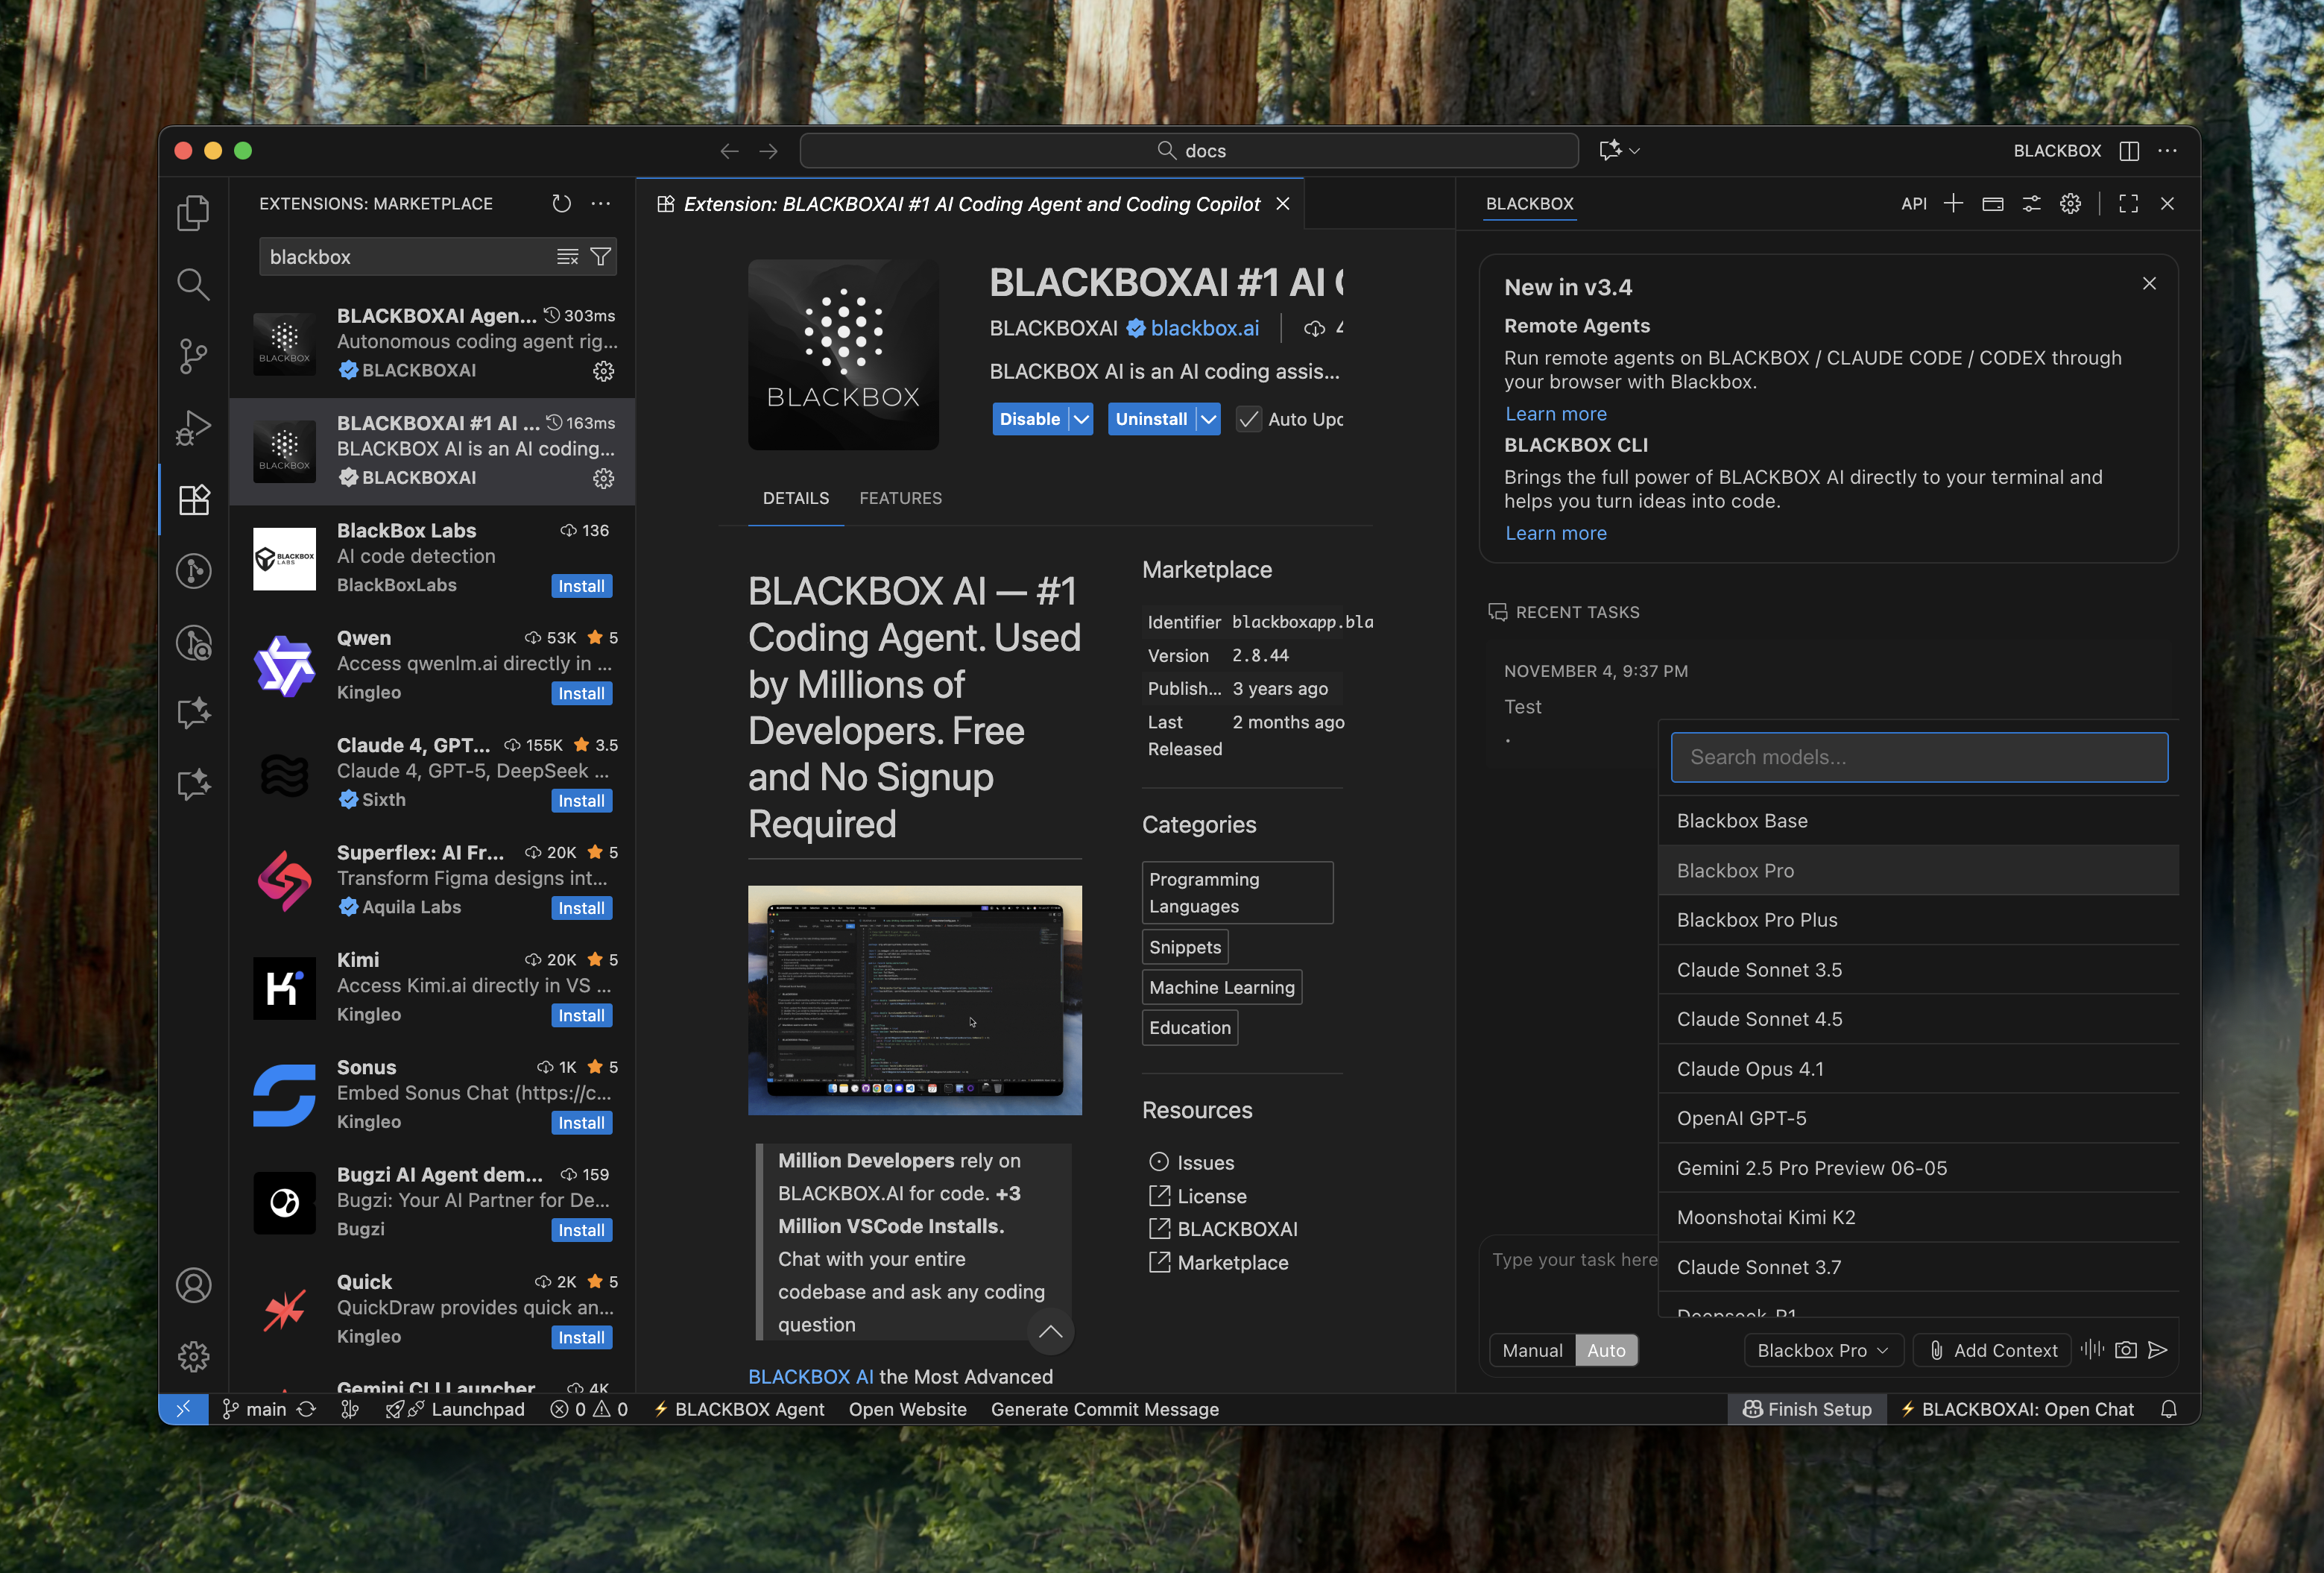Screen dimensions: 2324x1573
Task: Refresh the extensions marketplace list
Action: (561, 204)
